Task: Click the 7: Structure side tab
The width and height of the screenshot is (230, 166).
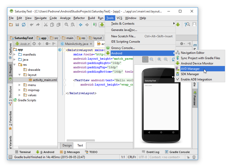Action: pos(10,96)
